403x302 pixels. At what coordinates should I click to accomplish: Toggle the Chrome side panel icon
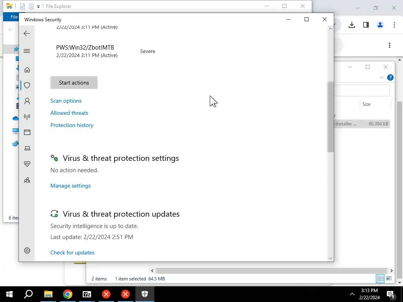(x=366, y=25)
